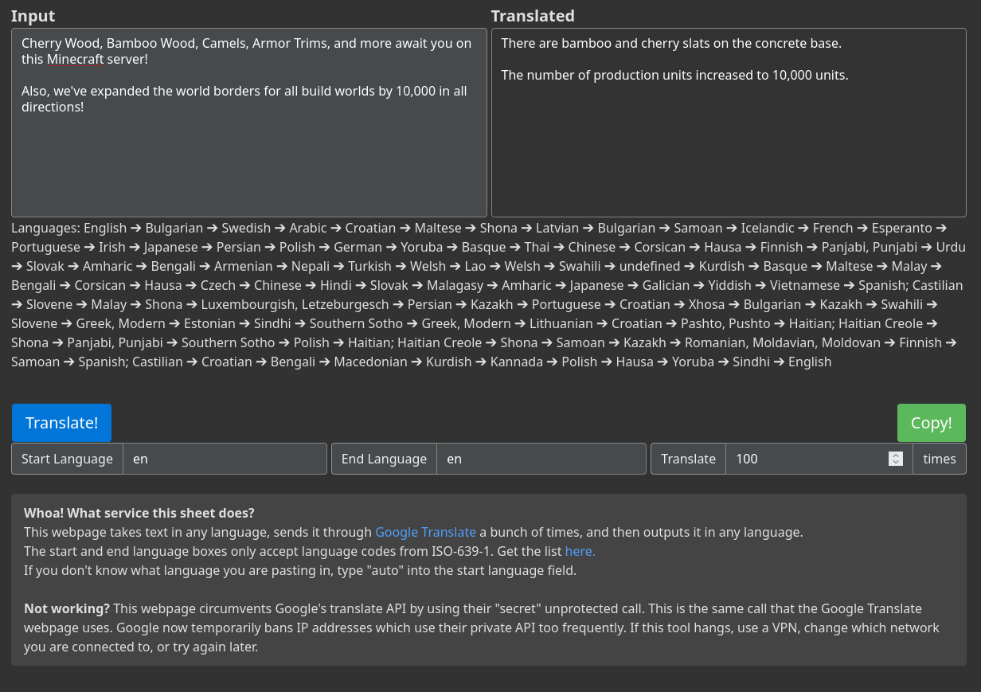Click the "Whoa! What service this sheet does?" heading
The image size is (981, 692).
(x=139, y=513)
